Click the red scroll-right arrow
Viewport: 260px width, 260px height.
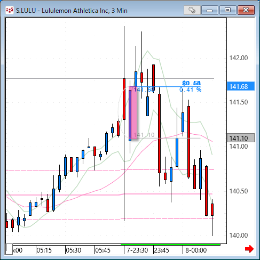point(249,249)
